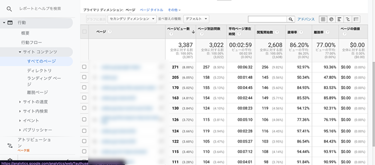Switch to pie chart (percentage) view
This screenshot has height=165, width=375.
[331, 19]
